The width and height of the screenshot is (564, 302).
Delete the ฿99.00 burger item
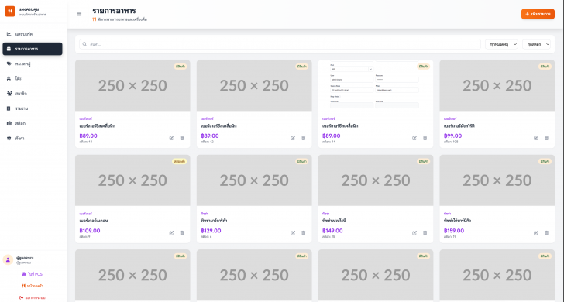[546, 138]
